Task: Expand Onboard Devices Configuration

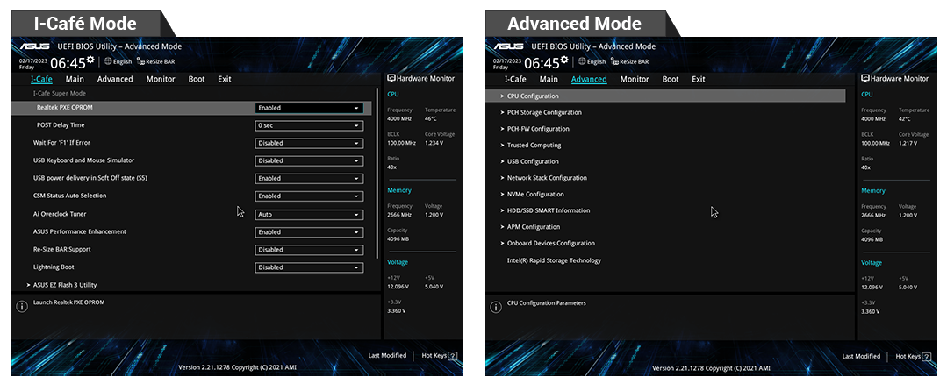Action: pos(547,244)
